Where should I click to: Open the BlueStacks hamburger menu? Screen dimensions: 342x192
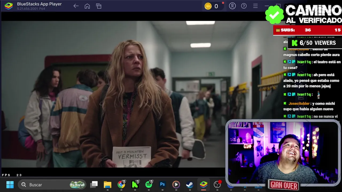tap(255, 6)
